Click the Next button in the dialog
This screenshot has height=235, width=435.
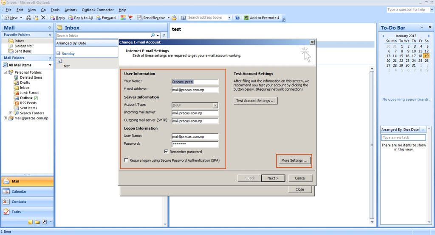tap(273, 178)
